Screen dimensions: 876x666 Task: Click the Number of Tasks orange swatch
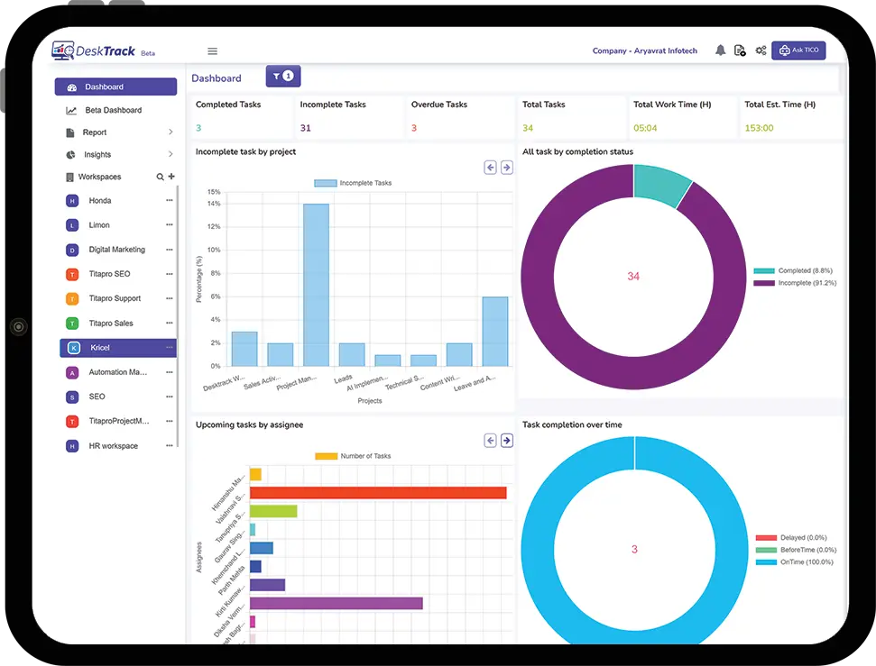(x=326, y=456)
